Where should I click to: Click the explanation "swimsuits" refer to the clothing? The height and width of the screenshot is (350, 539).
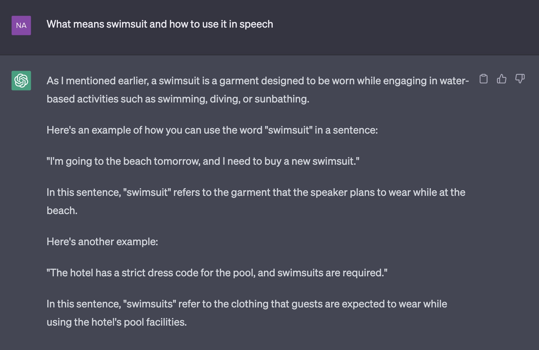click(247, 304)
